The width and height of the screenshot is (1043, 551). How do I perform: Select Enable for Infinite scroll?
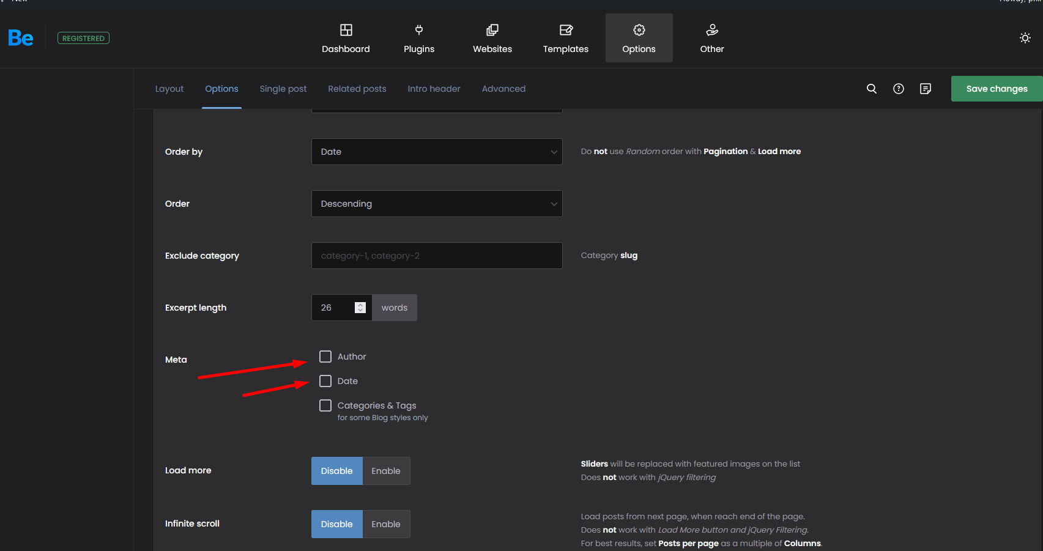coord(386,524)
